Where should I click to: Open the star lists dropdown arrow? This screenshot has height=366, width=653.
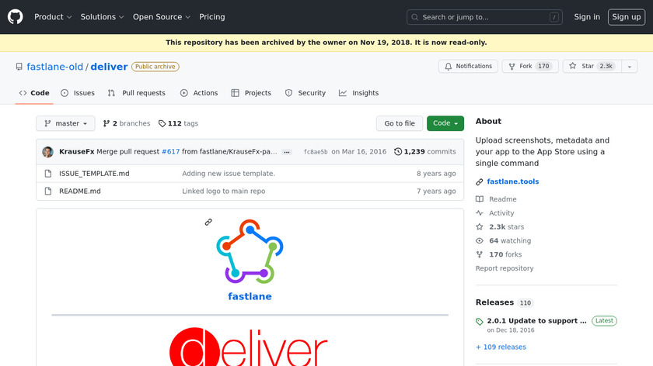point(630,66)
